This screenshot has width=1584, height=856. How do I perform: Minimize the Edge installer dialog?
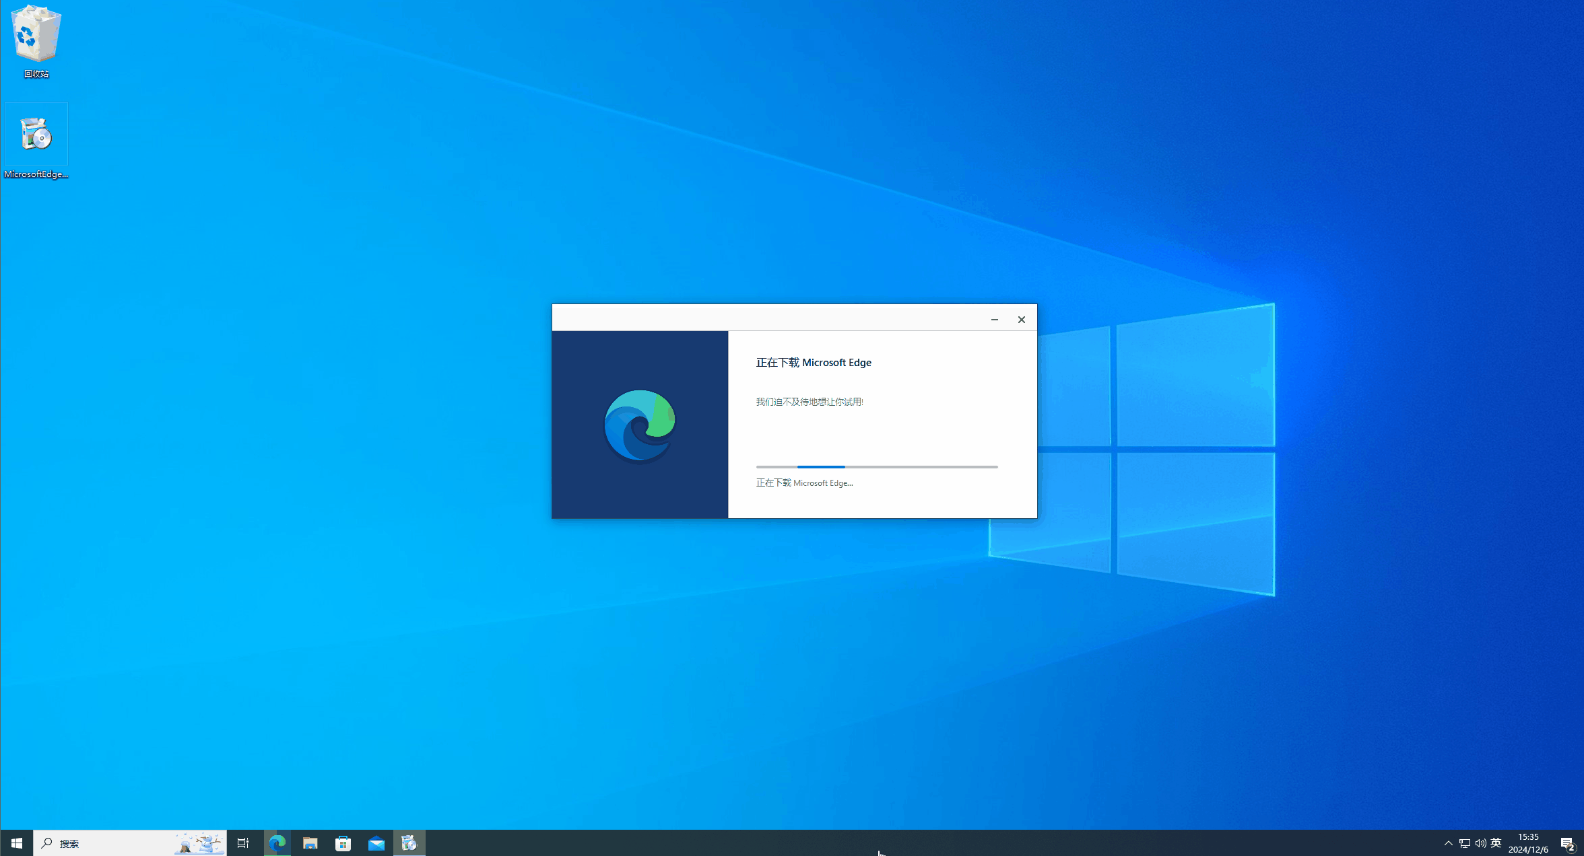coord(994,320)
